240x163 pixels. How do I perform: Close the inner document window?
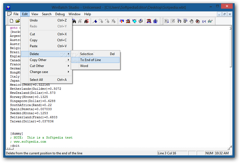230,14
